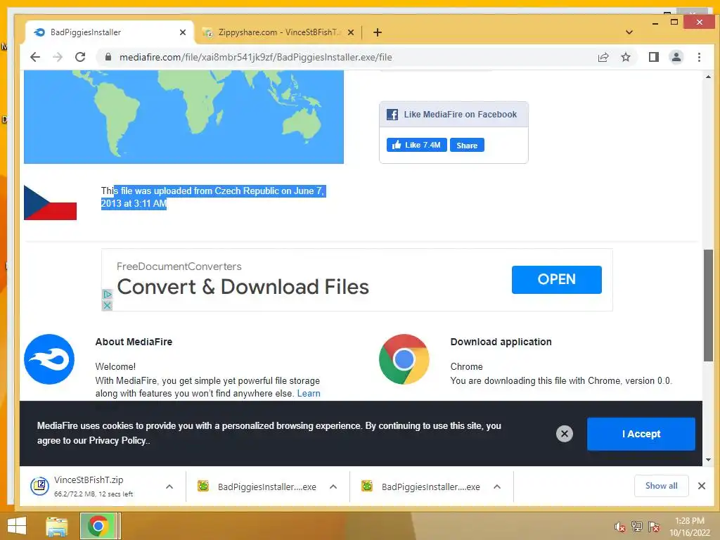Click the address bar URL
Viewport: 720px width, 540px height.
click(255, 57)
